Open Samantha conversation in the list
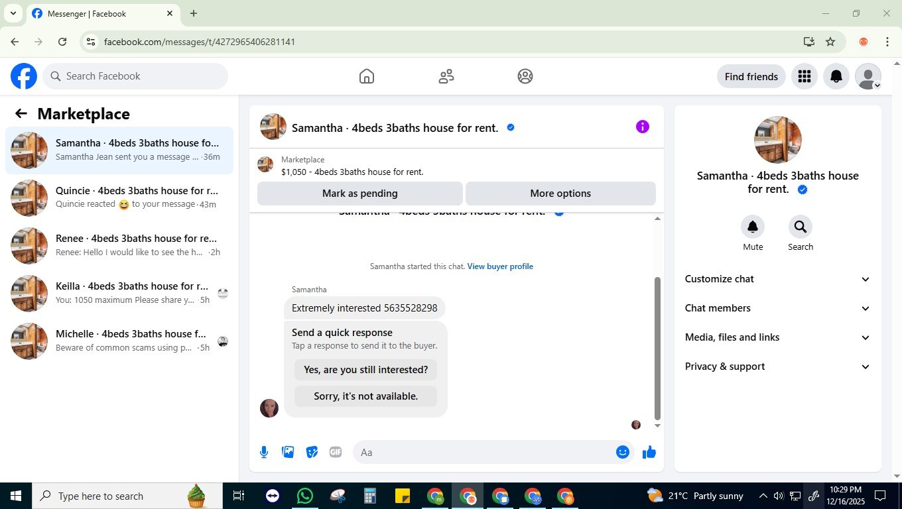Viewport: 902px width, 509px height. [x=119, y=150]
